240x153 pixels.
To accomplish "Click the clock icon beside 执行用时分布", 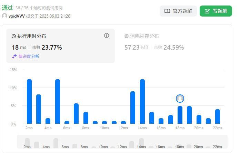I will tap(14, 36).
